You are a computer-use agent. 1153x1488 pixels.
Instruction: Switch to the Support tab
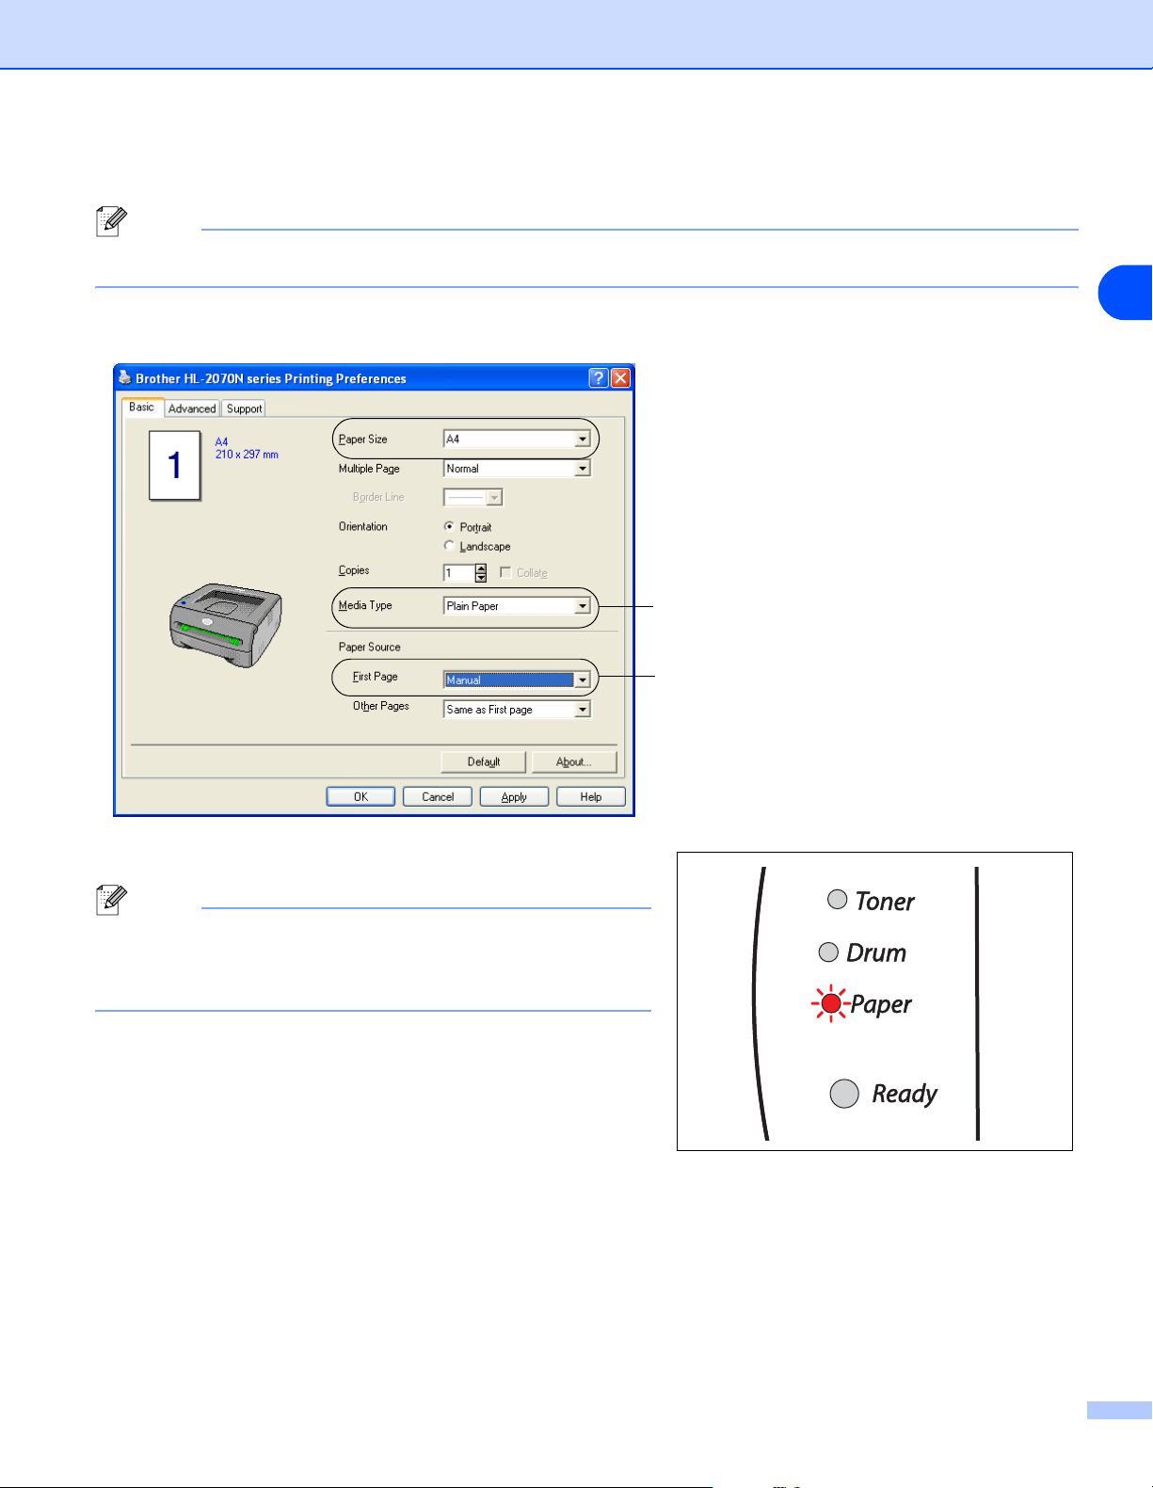click(244, 408)
